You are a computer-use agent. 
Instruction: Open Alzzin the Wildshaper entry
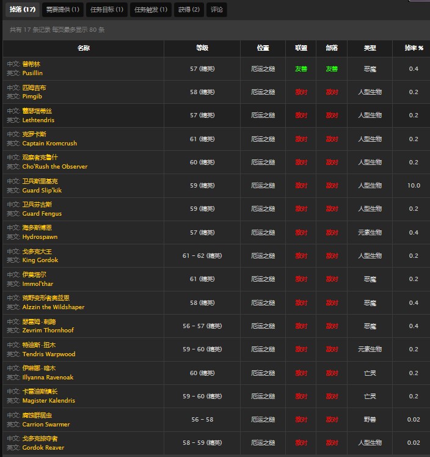click(53, 307)
